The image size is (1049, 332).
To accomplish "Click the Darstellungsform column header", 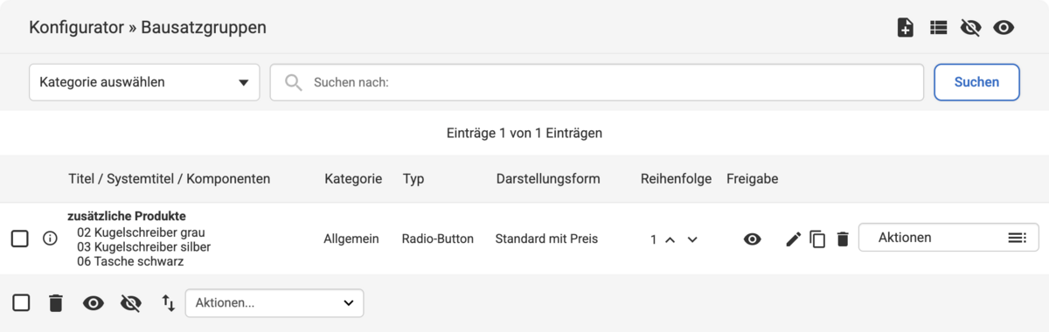I will 548,178.
